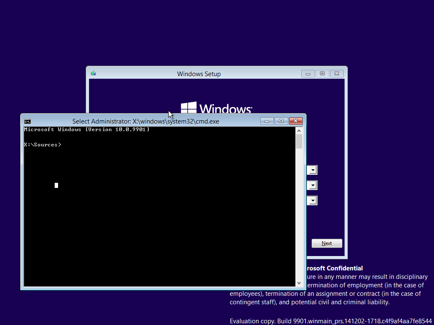
Task: Click the Microsoft Windows Version 10.0.9901 line
Action: (x=86, y=129)
